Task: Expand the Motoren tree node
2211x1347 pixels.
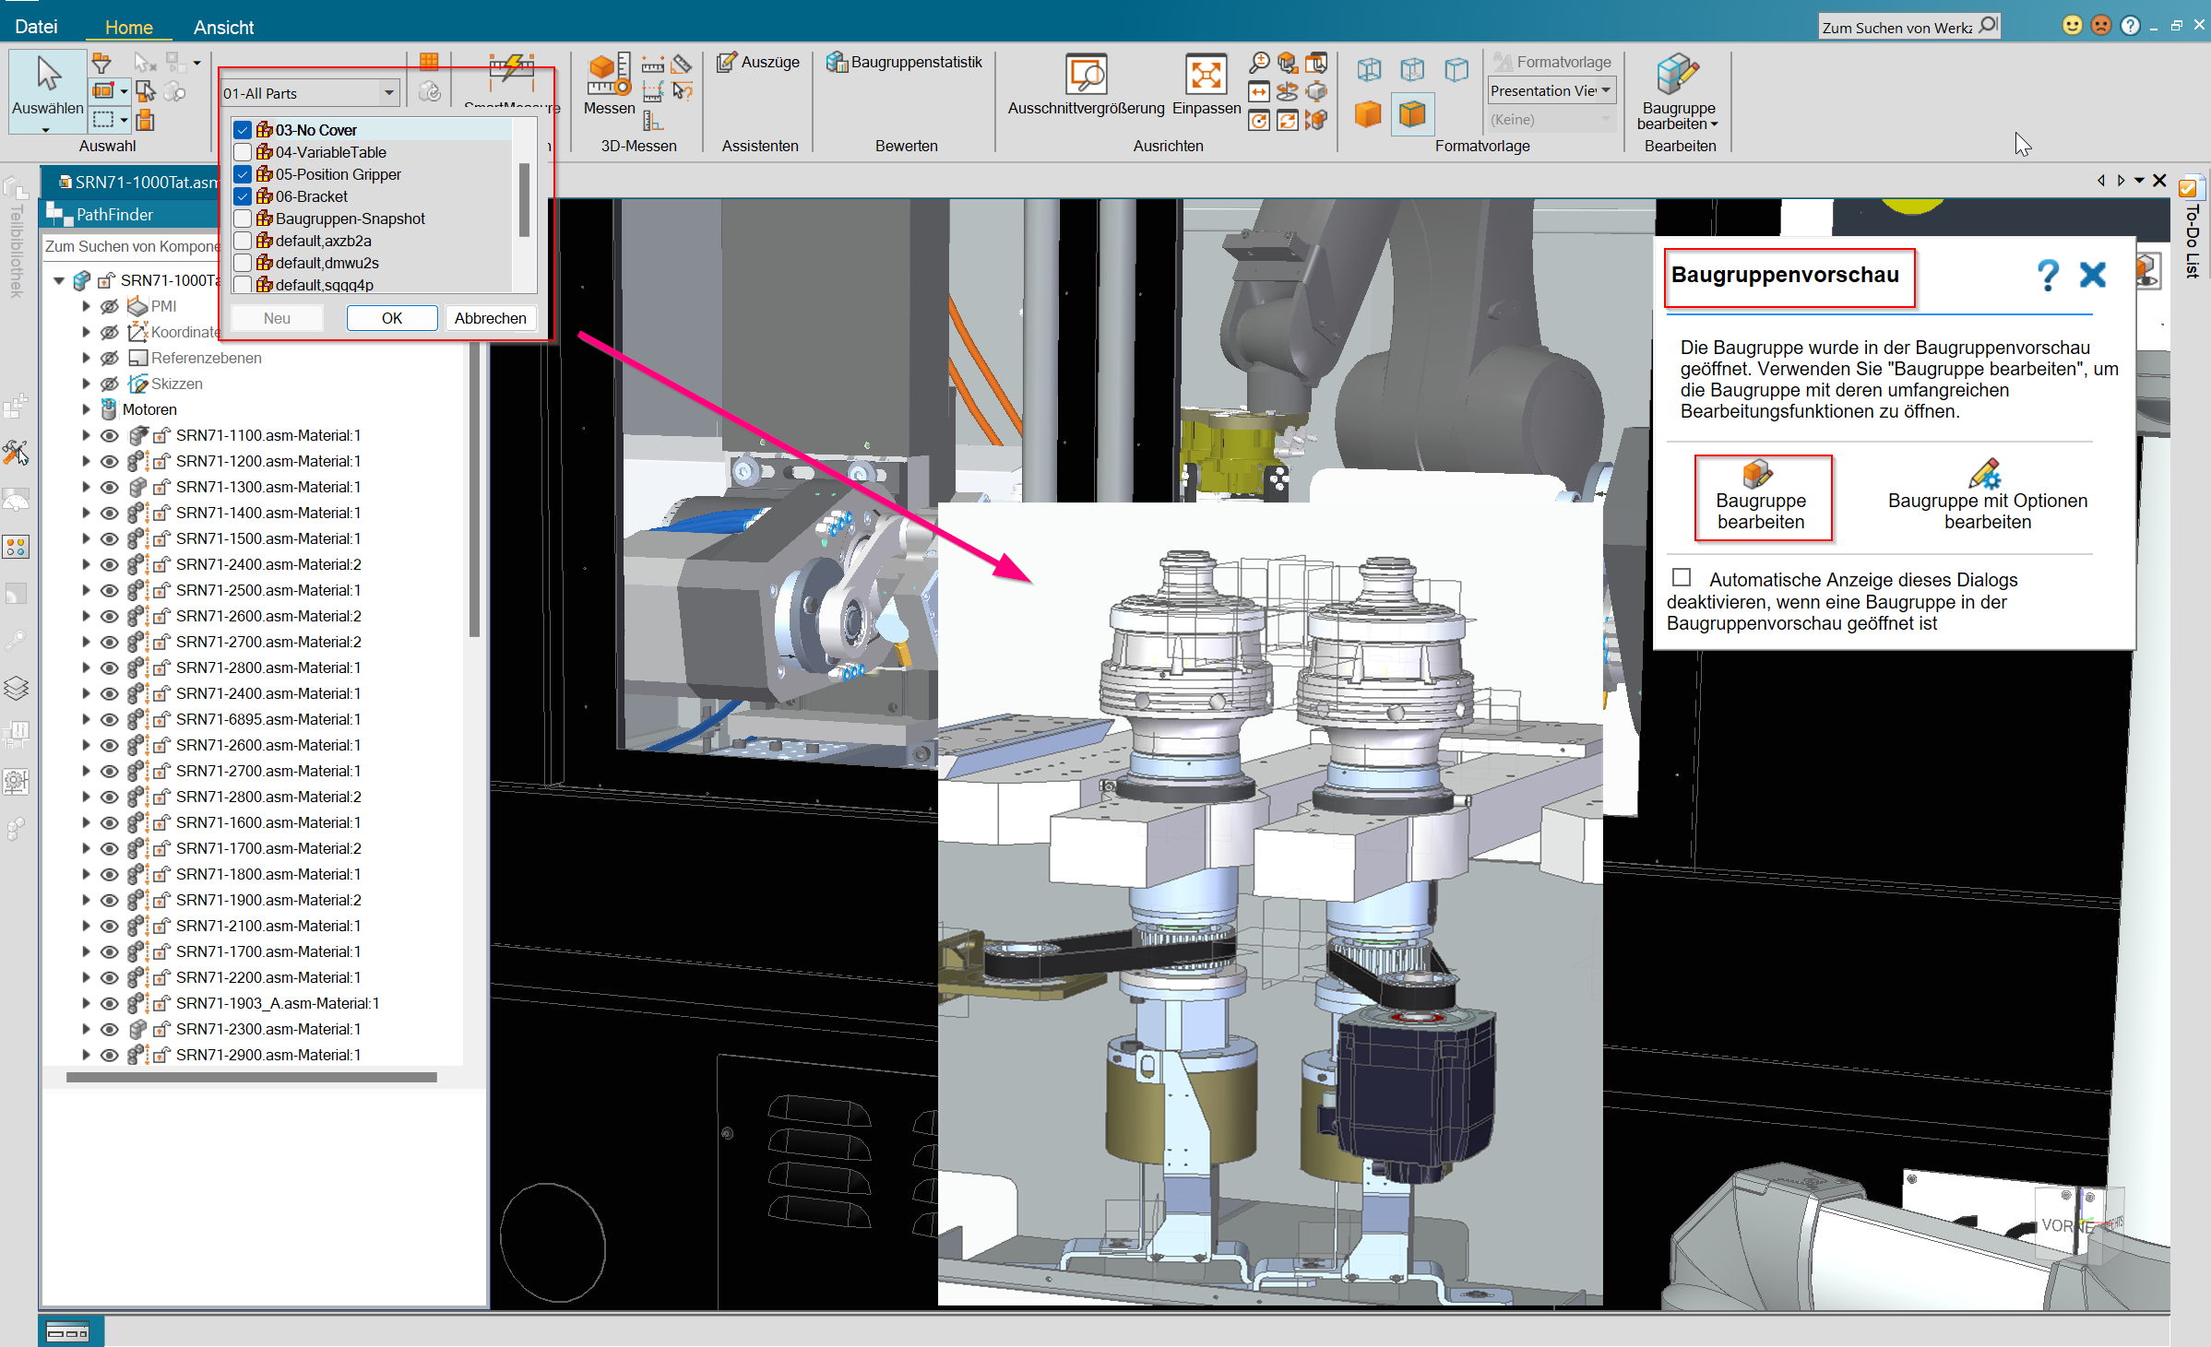Action: tap(86, 409)
